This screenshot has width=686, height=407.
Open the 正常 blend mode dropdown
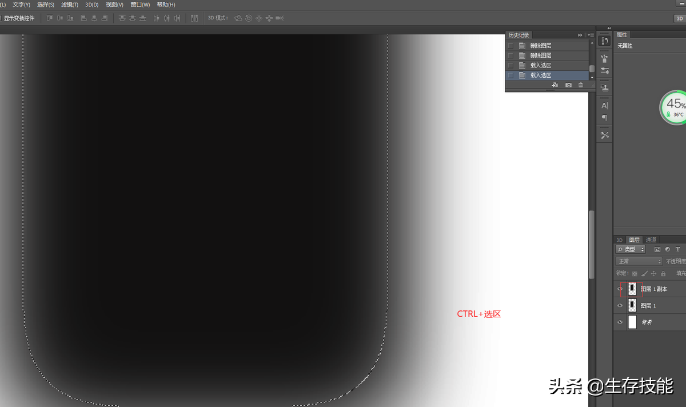639,261
